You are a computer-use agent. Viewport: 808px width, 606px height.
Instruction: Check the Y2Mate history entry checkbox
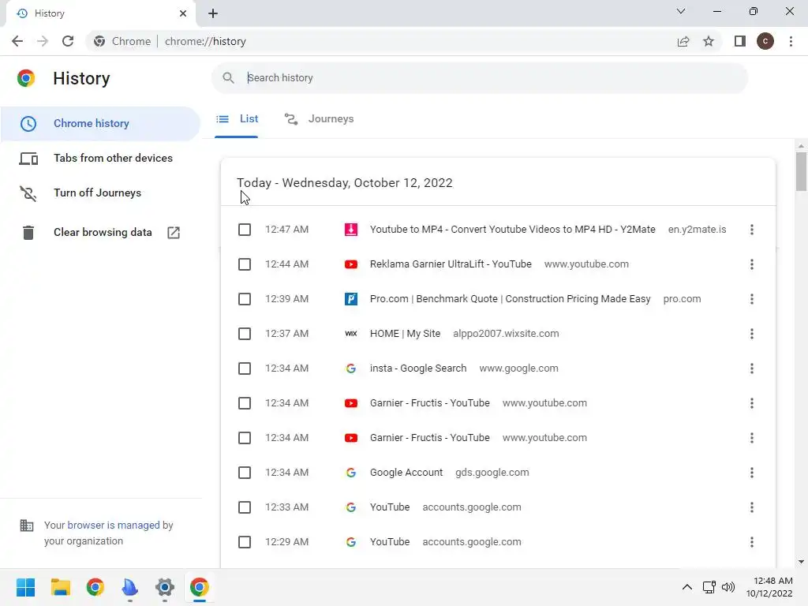(x=245, y=230)
